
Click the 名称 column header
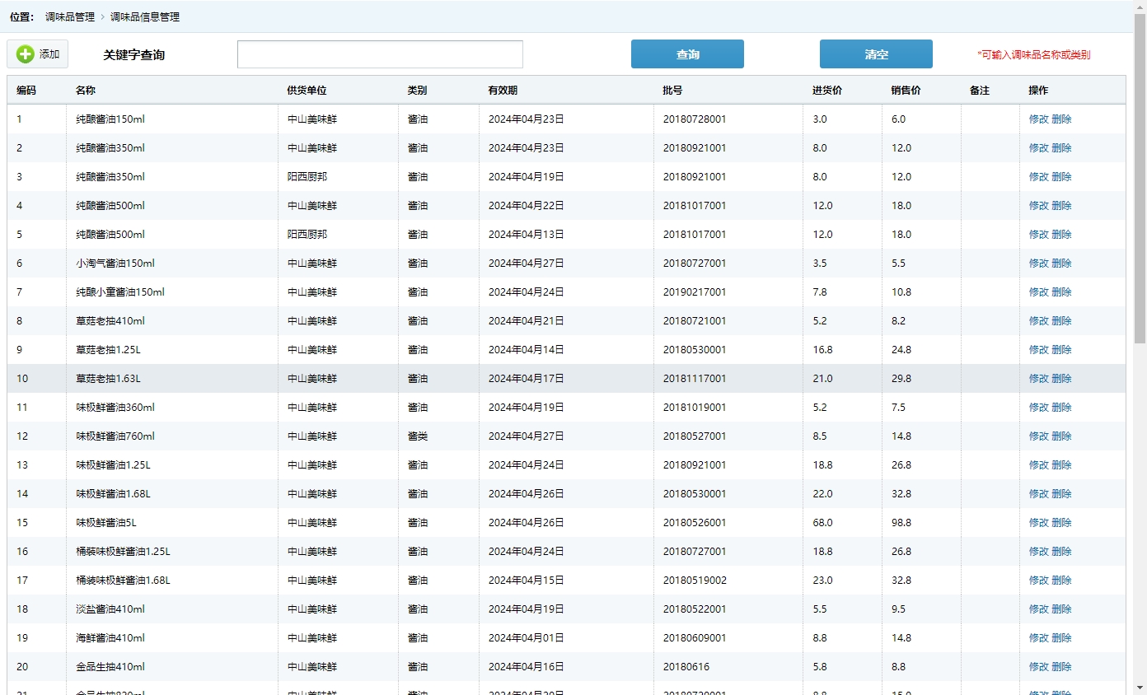(x=86, y=91)
